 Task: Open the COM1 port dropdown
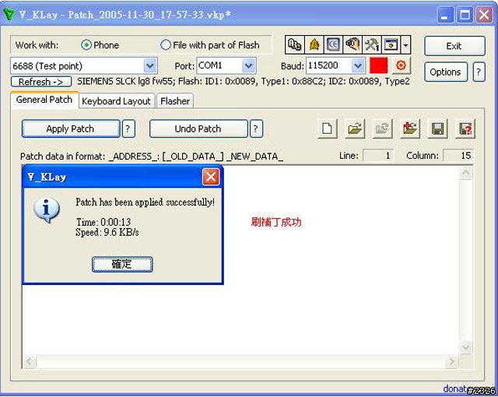tap(248, 66)
